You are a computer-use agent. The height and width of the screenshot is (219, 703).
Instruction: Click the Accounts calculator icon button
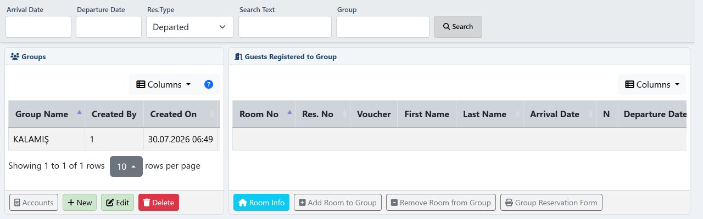click(34, 203)
